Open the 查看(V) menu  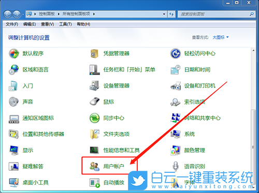tap(47, 24)
